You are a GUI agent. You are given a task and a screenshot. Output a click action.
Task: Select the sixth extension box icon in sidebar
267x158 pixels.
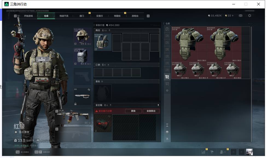167,70
